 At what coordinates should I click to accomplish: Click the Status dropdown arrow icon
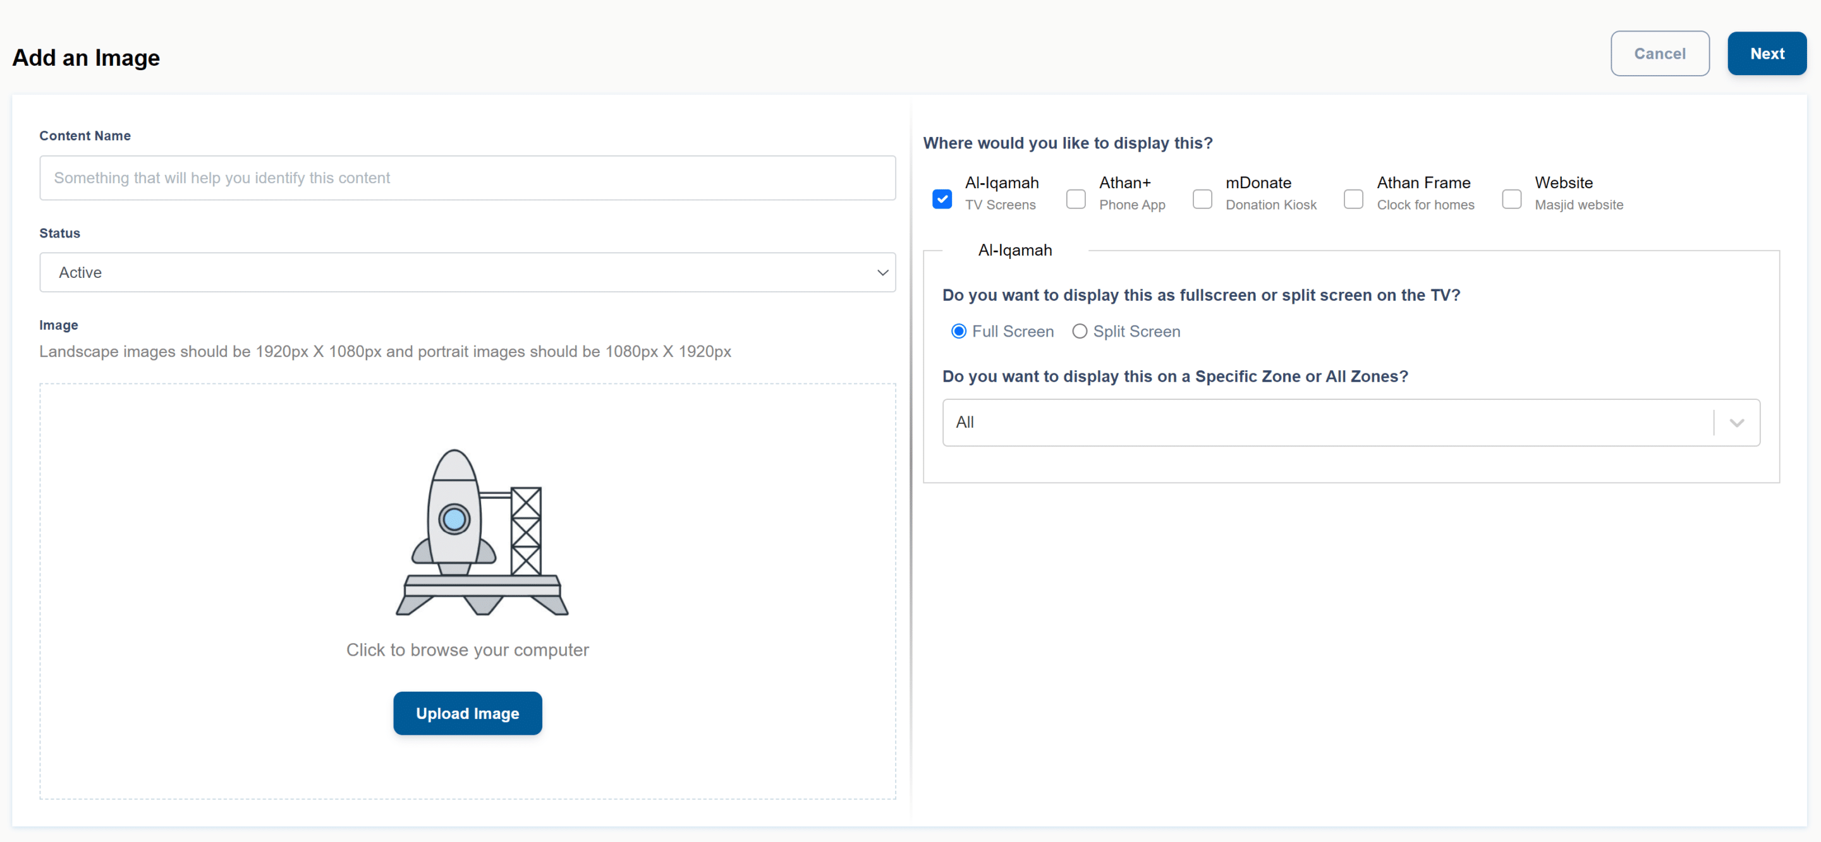(882, 273)
